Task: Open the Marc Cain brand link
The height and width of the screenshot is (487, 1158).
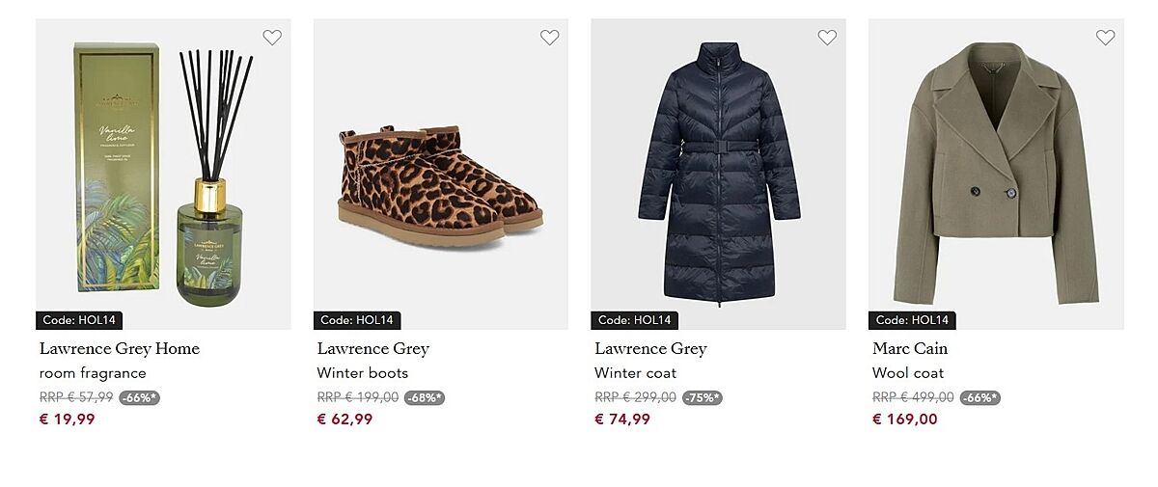Action: click(910, 348)
